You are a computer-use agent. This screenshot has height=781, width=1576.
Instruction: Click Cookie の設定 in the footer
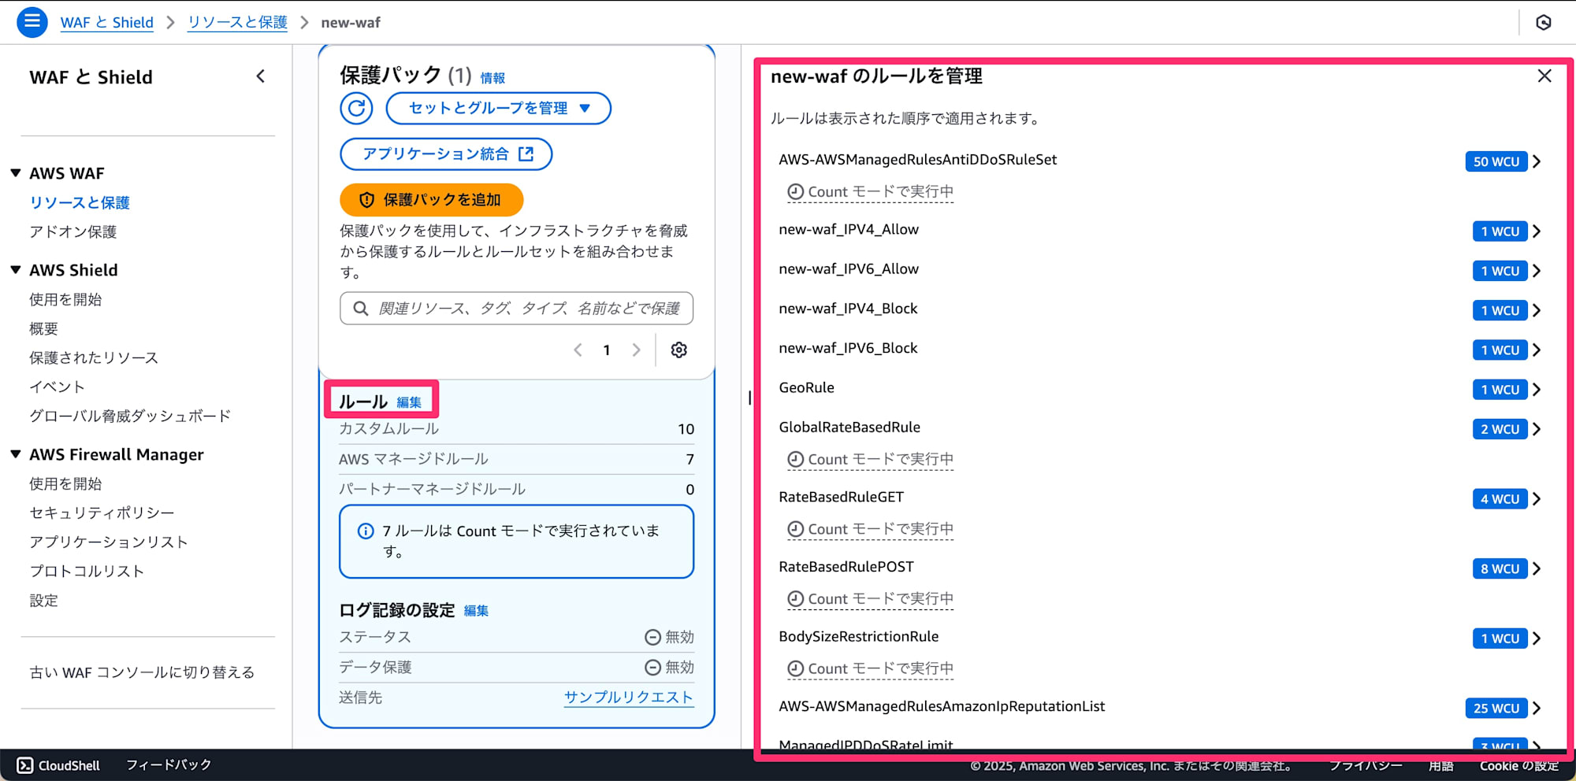click(1519, 766)
